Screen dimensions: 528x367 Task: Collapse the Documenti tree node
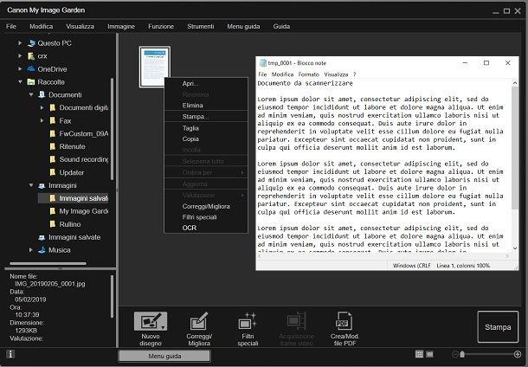[31, 94]
